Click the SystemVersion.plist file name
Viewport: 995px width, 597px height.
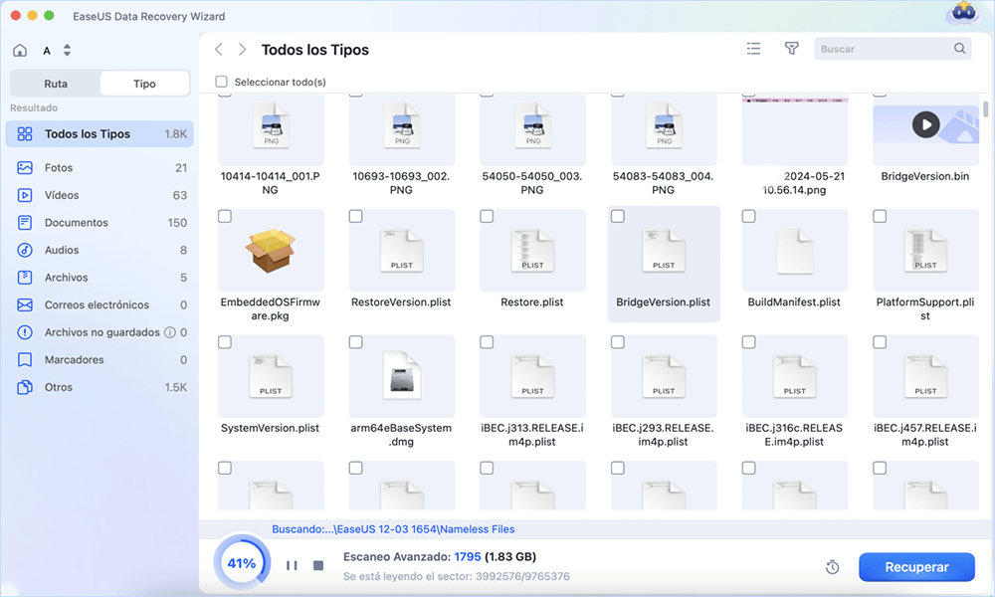click(271, 428)
